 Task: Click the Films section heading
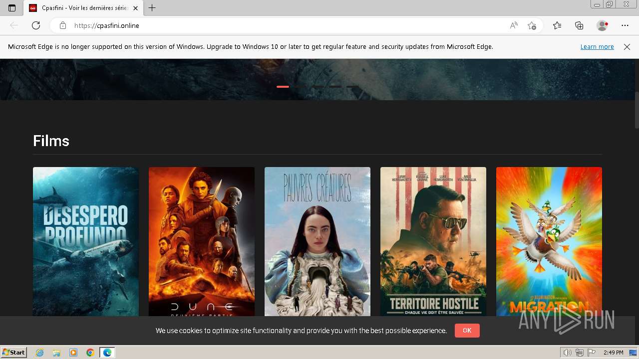[51, 141]
